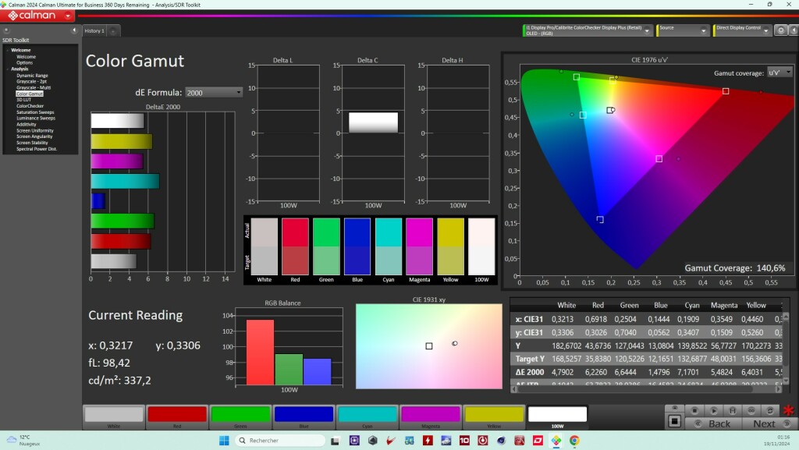
Task: Open Spectral Power Dist. page
Action: tap(37, 149)
